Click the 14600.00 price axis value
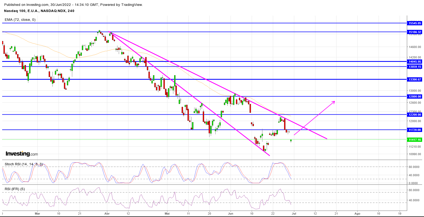The image size is (424, 217). click(x=415, y=47)
